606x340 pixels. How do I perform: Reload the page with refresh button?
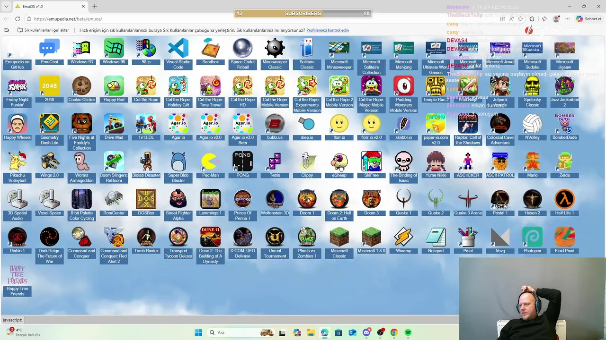coord(18,19)
